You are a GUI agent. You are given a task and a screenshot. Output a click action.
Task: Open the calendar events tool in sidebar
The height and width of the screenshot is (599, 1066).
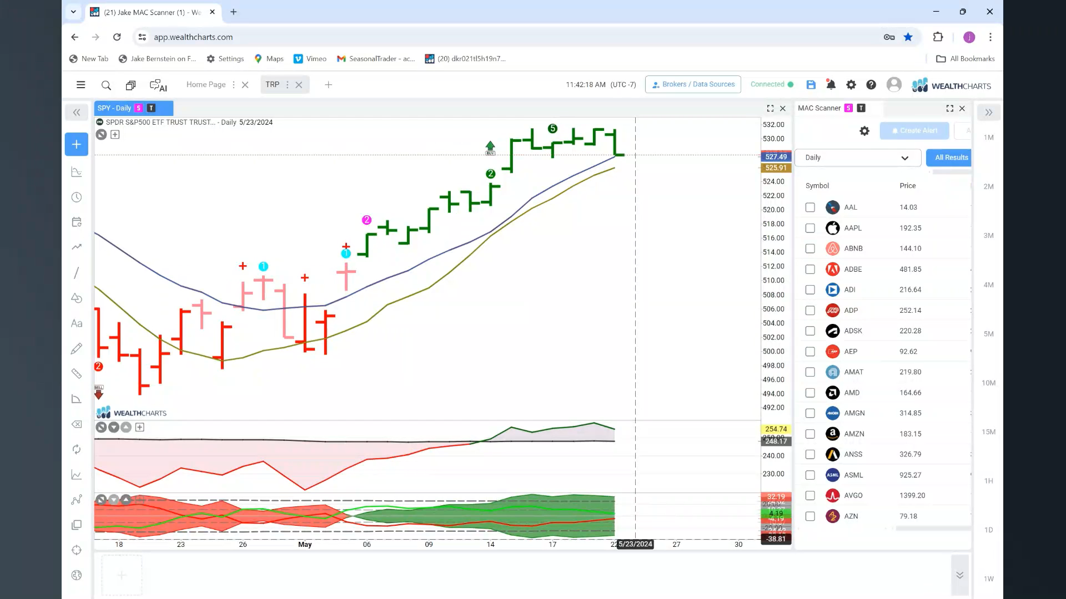pyautogui.click(x=77, y=222)
